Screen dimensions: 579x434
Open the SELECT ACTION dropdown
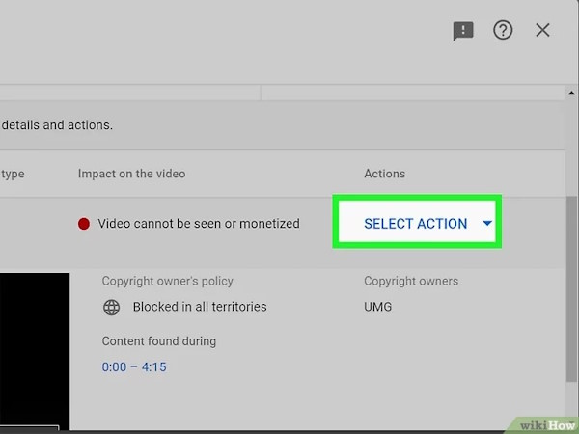(416, 224)
